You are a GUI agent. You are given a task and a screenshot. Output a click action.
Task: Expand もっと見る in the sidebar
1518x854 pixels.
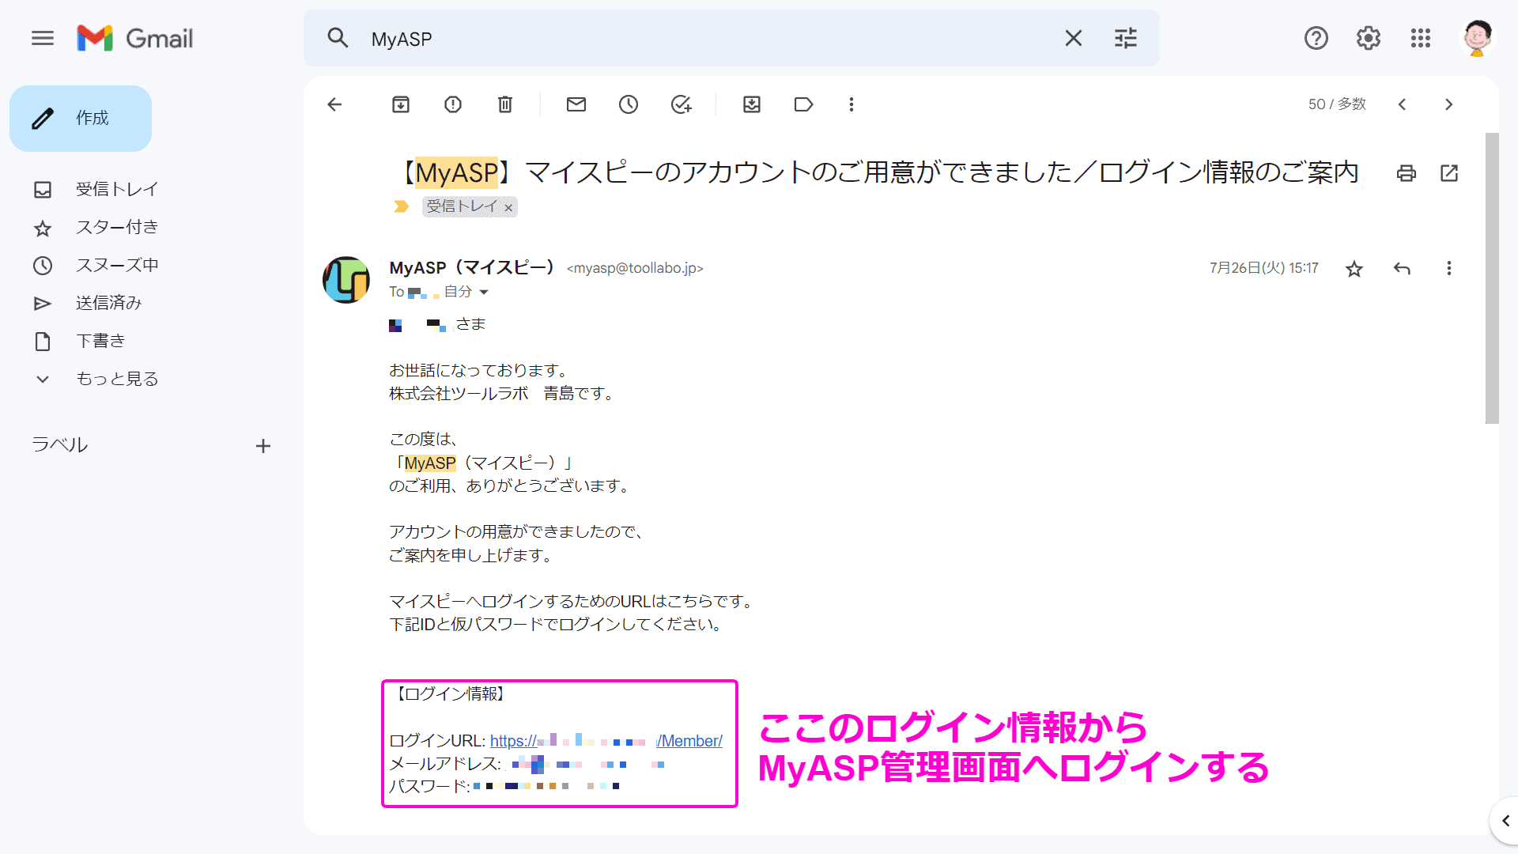pos(115,378)
